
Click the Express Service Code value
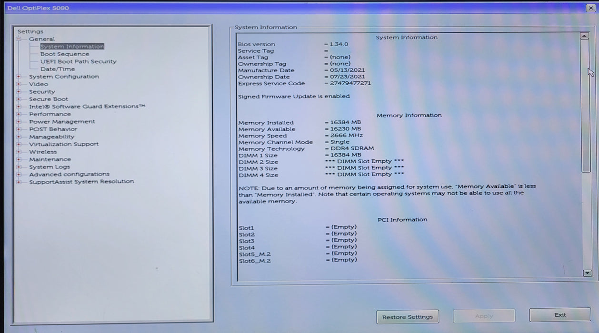point(350,83)
